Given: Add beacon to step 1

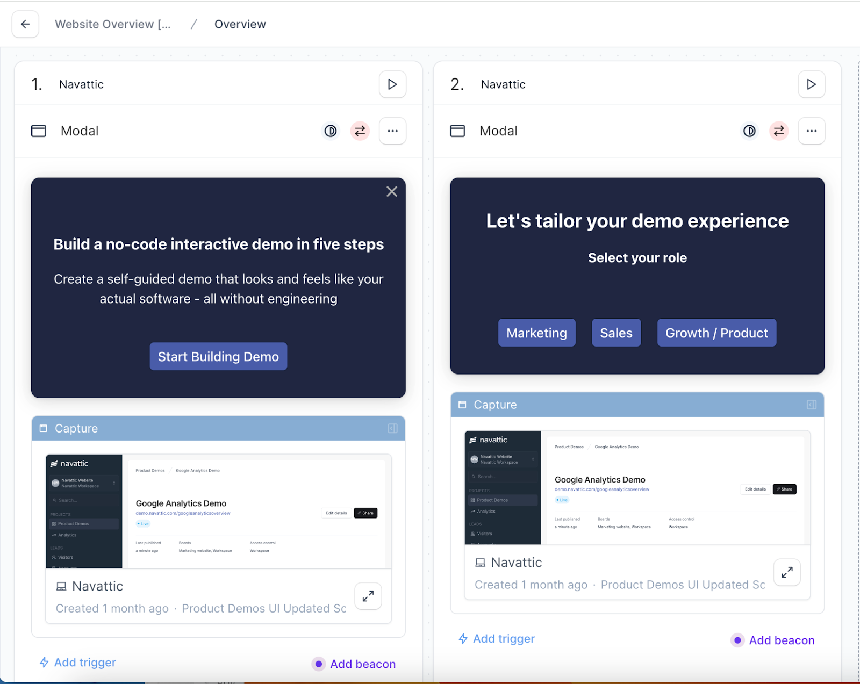Looking at the screenshot, I should tap(354, 664).
